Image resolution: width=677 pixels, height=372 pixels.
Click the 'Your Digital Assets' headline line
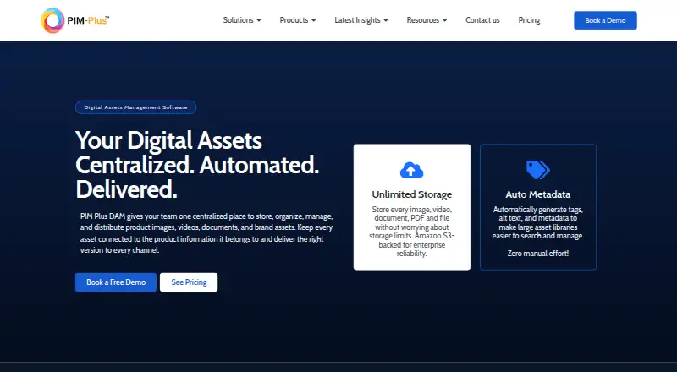click(x=168, y=140)
